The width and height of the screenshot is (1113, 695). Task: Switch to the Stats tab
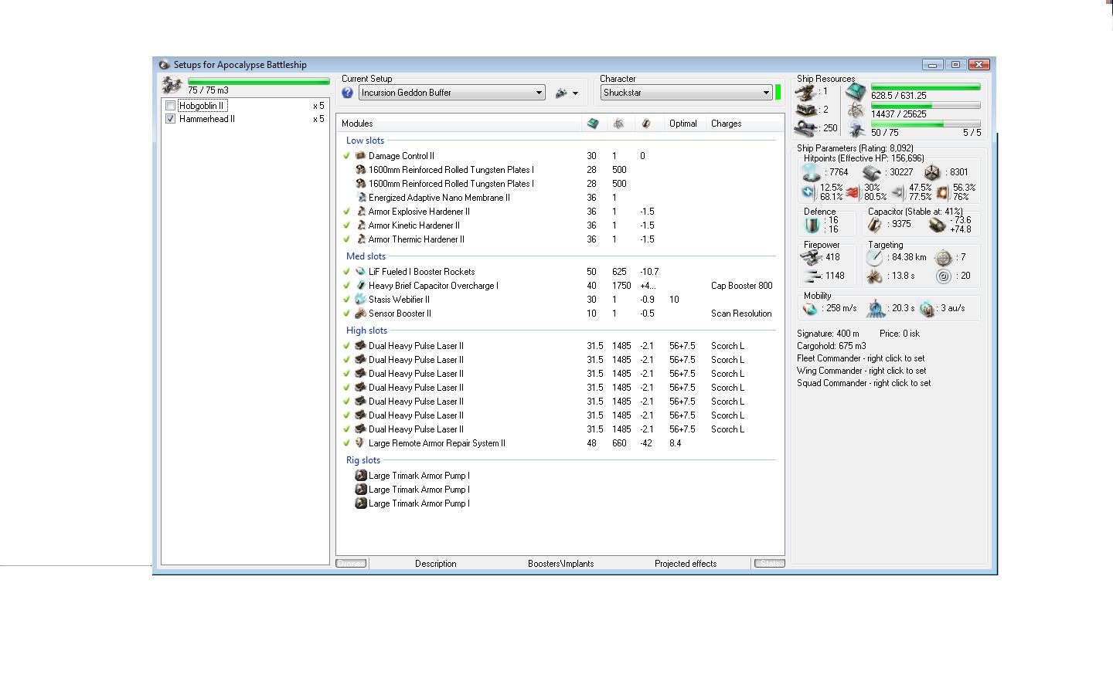[x=770, y=564]
